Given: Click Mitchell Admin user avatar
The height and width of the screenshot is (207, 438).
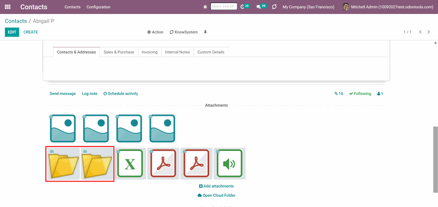Looking at the screenshot, I should click(346, 7).
